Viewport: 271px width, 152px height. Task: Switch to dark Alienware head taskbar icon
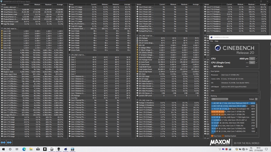tap(59, 149)
